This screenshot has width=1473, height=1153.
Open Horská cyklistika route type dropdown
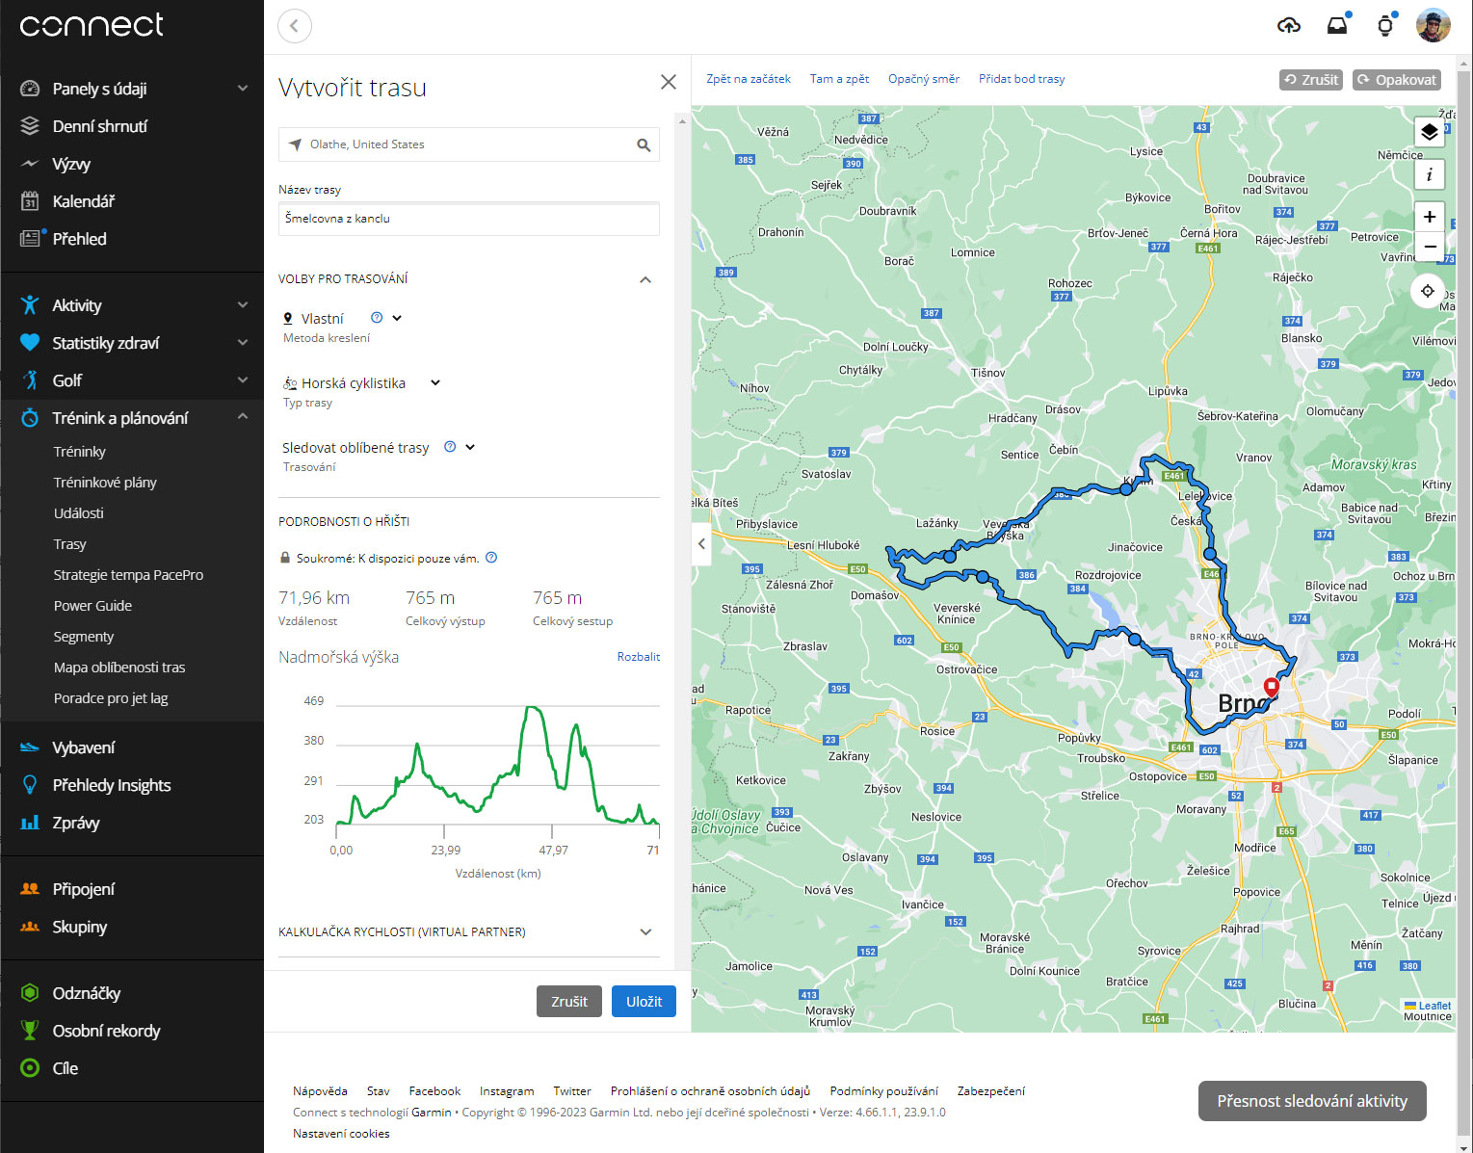[434, 383]
